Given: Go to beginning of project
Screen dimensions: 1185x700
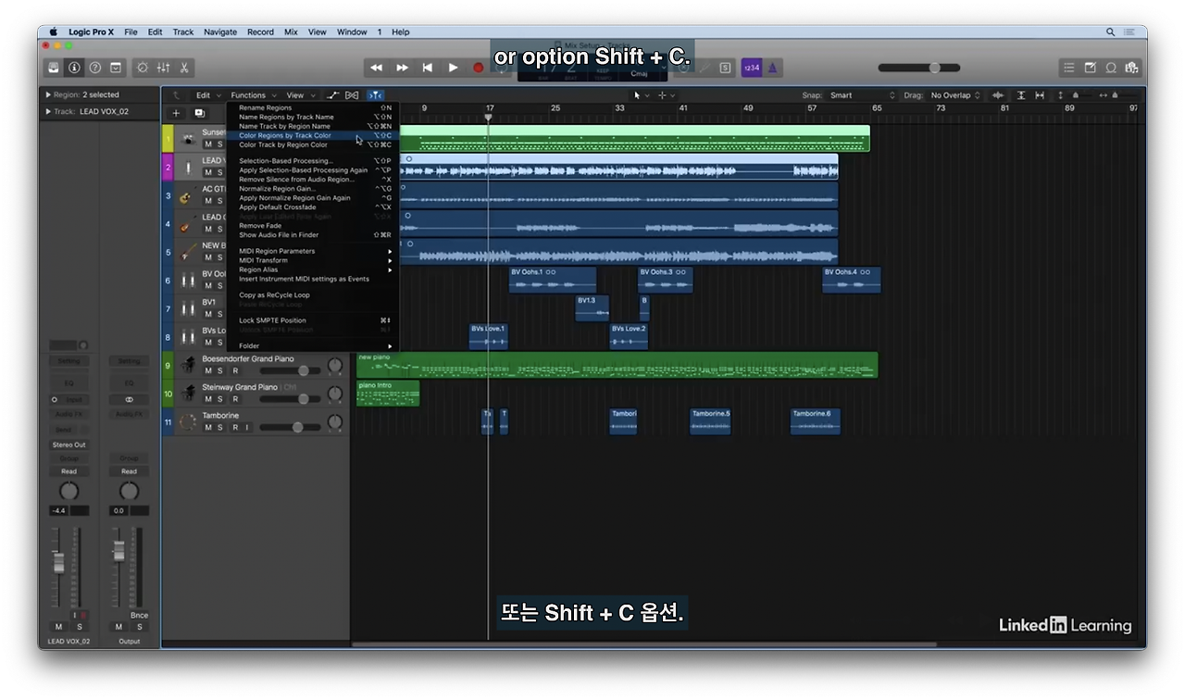Looking at the screenshot, I should (x=428, y=68).
